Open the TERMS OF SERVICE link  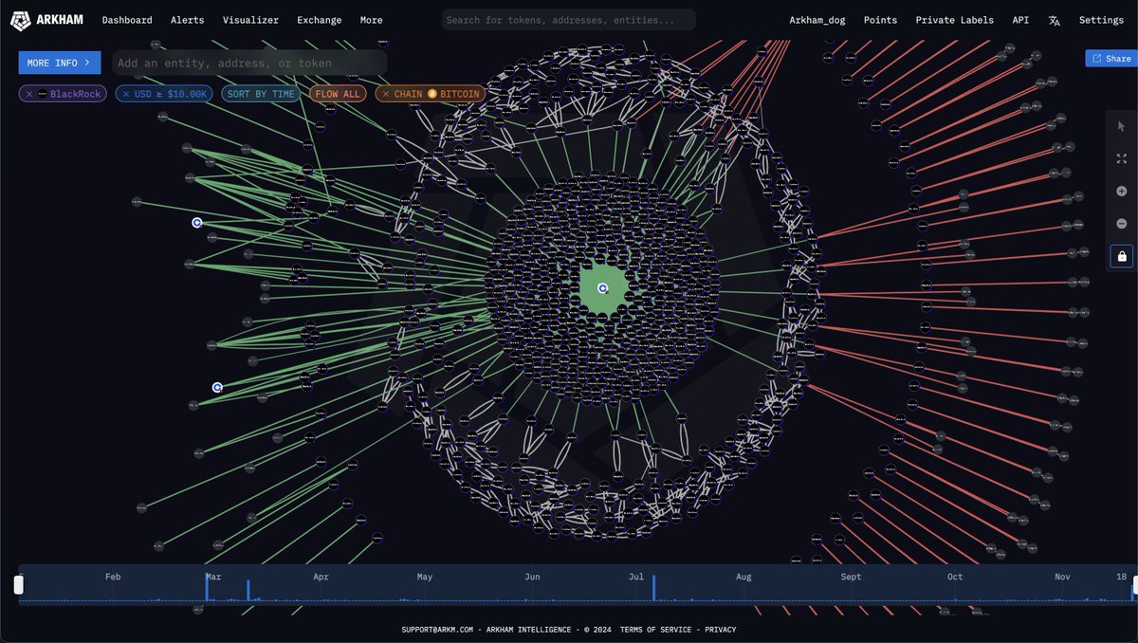tap(654, 630)
